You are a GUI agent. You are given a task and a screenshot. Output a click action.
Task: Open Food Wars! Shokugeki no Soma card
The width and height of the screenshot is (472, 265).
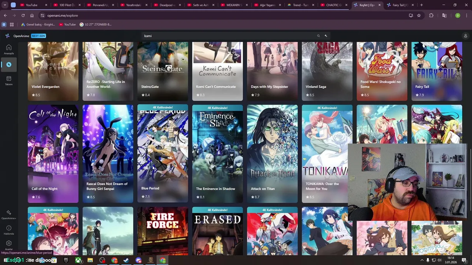pyautogui.click(x=382, y=71)
